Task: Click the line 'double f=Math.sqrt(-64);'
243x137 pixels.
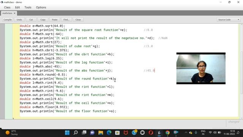Action: (x=41, y=34)
